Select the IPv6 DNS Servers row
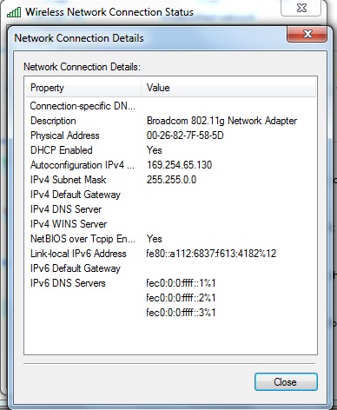 click(171, 283)
